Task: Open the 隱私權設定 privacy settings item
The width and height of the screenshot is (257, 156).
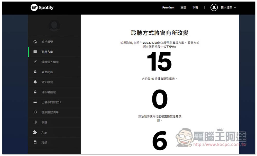Action: [x=54, y=92]
